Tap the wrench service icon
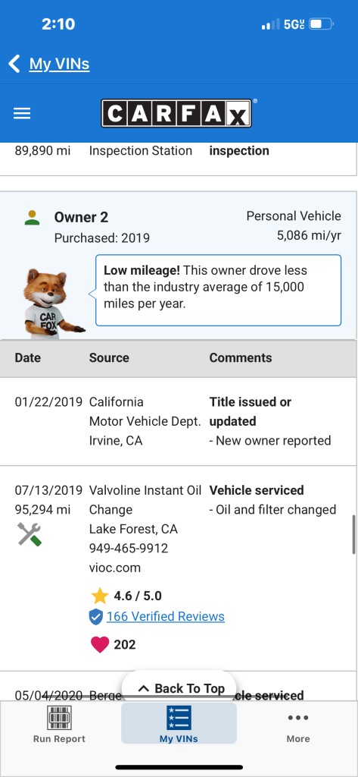The image size is (358, 777). click(x=30, y=534)
